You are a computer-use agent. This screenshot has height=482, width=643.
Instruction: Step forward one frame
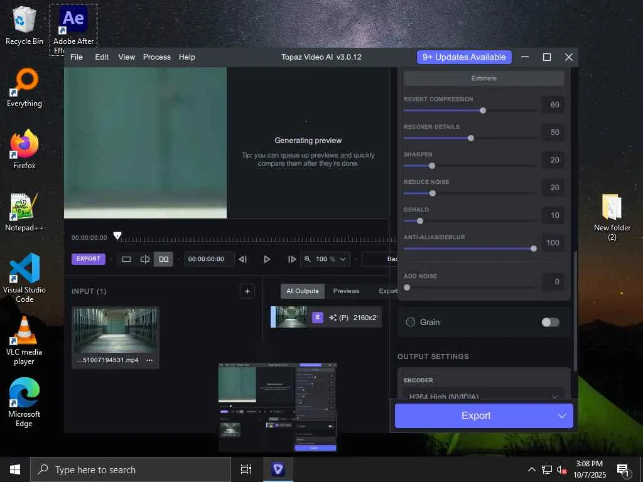coord(291,259)
